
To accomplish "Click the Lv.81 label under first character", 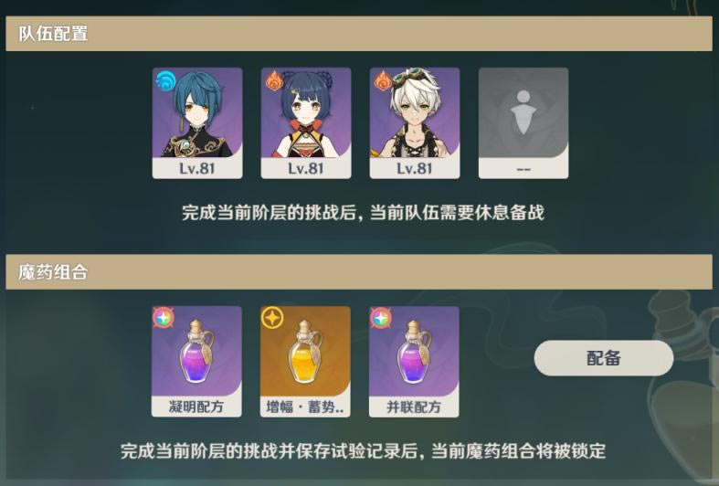I will [x=197, y=168].
